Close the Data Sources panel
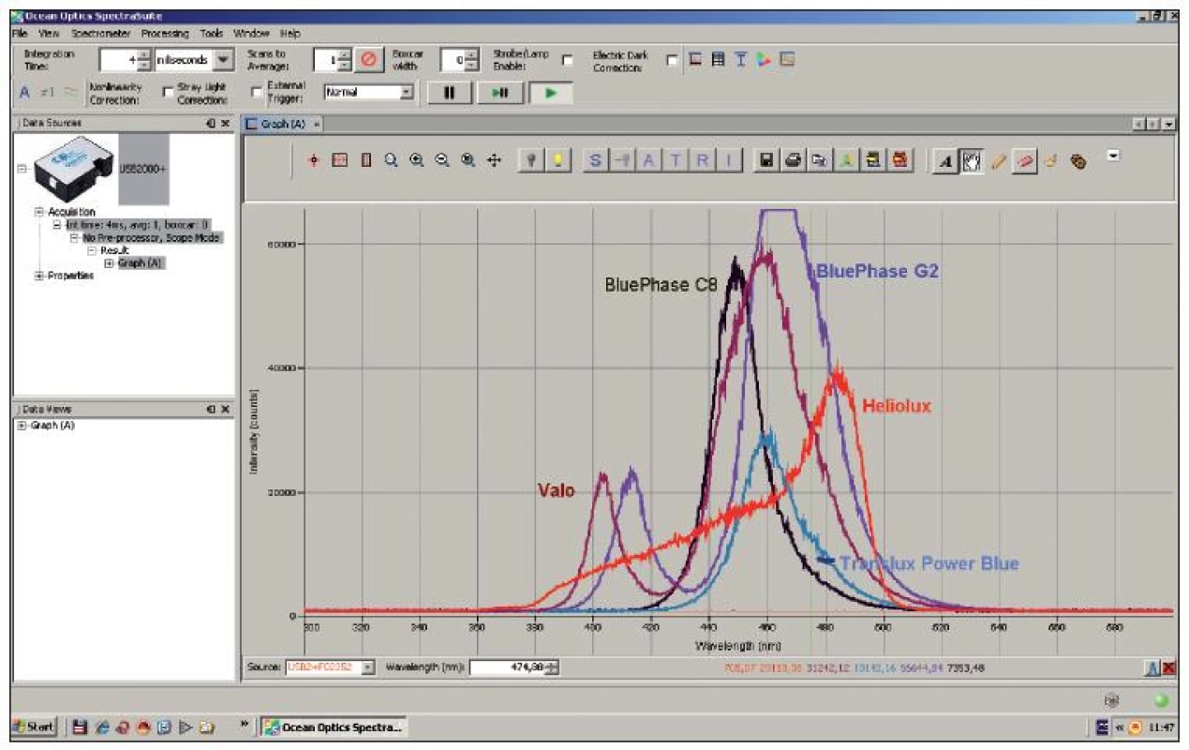 (x=225, y=123)
